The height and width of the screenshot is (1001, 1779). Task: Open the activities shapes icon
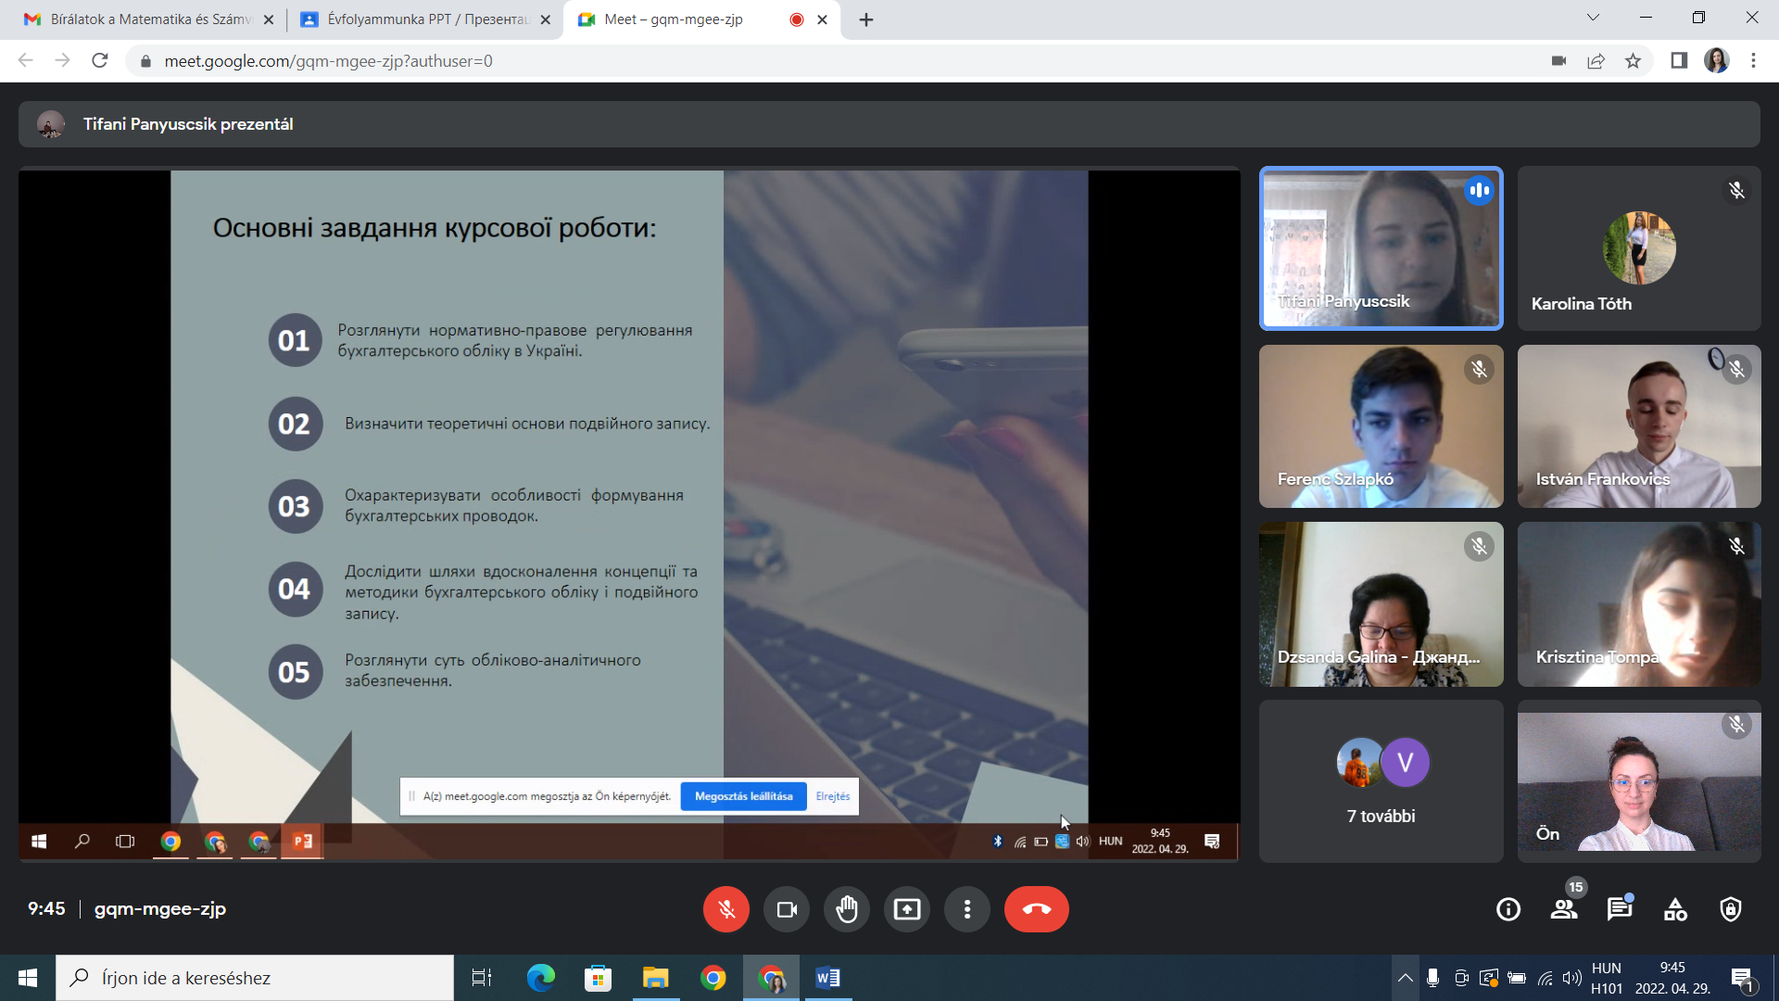point(1675,909)
